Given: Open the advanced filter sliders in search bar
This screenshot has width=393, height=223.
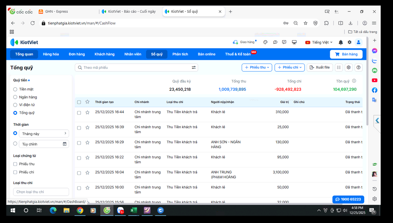Looking at the screenshot, I should point(194,67).
